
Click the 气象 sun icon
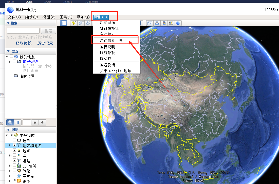click(x=19, y=171)
